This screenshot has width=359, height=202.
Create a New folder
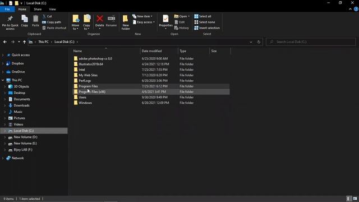click(x=126, y=22)
